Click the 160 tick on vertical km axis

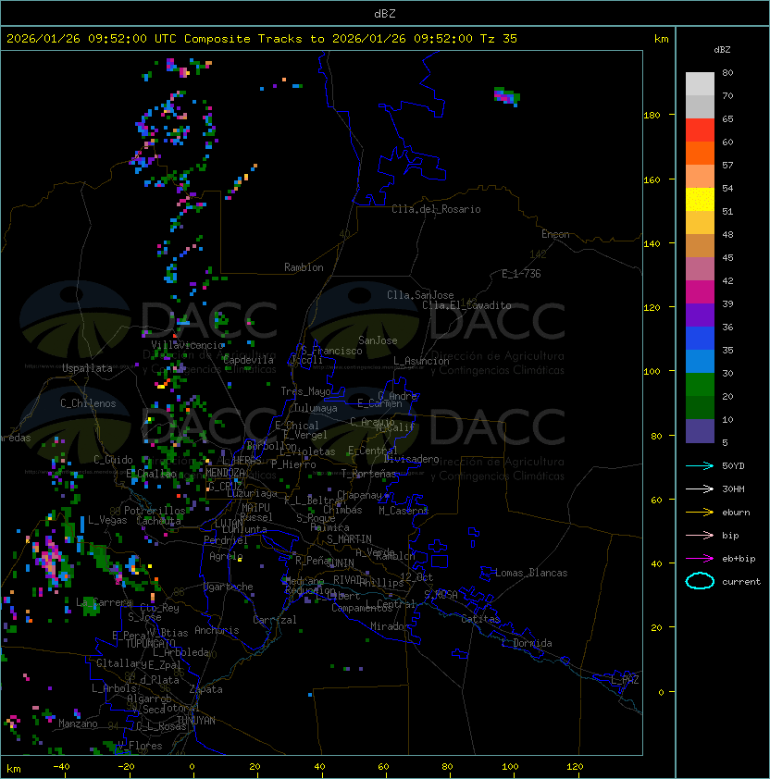click(x=652, y=179)
